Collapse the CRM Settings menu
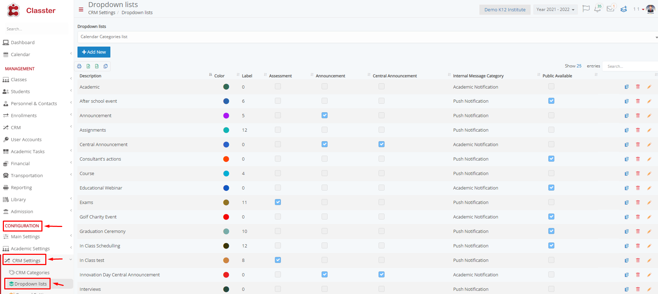The width and height of the screenshot is (658, 294). click(37, 260)
